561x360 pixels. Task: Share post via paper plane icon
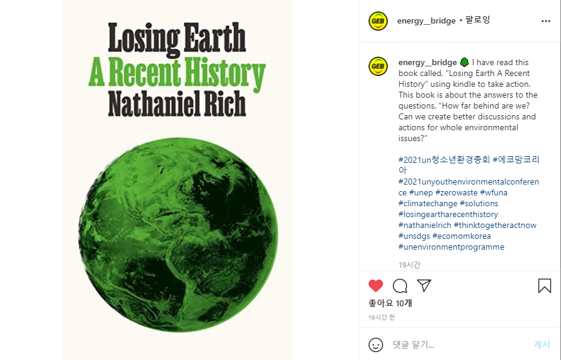click(424, 285)
